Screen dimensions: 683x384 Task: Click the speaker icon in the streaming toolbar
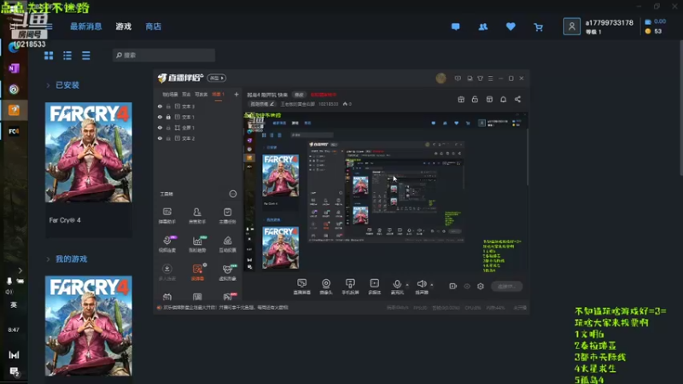tap(421, 286)
